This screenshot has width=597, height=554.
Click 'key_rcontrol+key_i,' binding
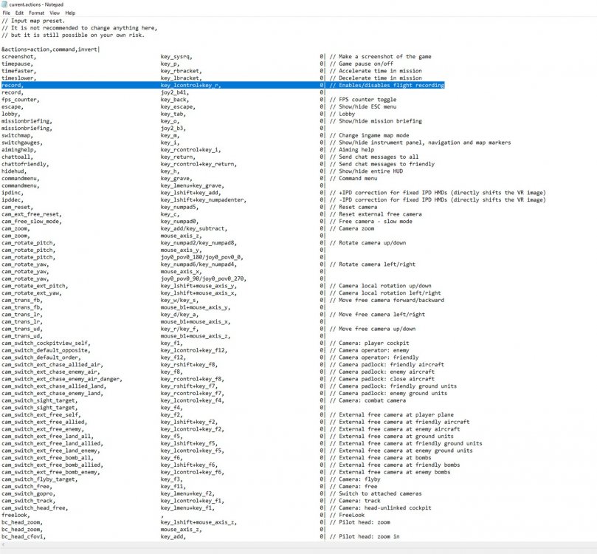coord(190,150)
